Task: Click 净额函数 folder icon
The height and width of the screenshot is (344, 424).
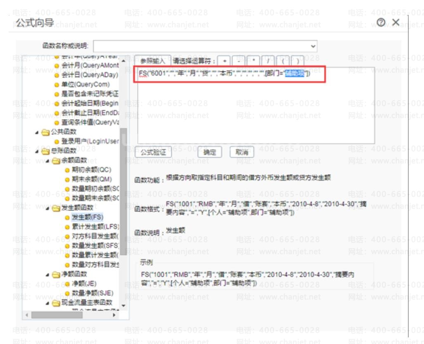Action: point(56,275)
